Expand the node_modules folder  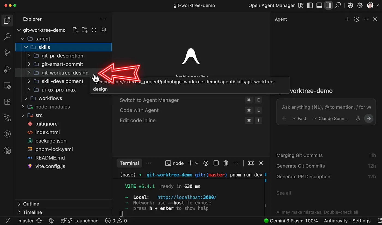tap(23, 107)
